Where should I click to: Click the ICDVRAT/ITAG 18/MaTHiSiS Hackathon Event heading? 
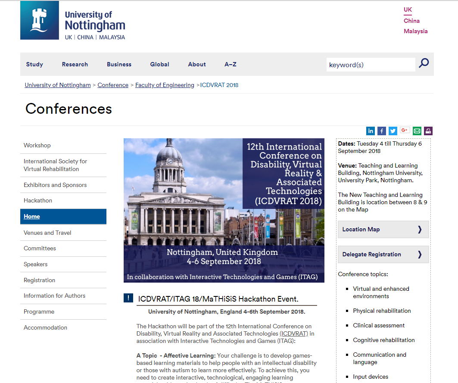coord(218,299)
